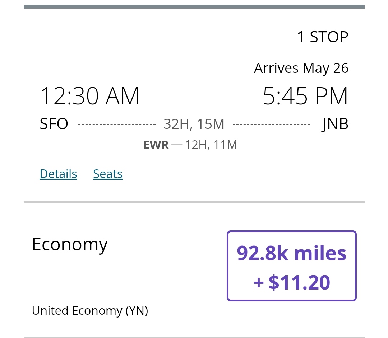Screen dimensions: 388x338
Task: Click the SFO origin airport code
Action: [x=54, y=124]
